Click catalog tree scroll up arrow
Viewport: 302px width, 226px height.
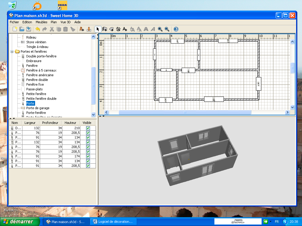click(93, 36)
